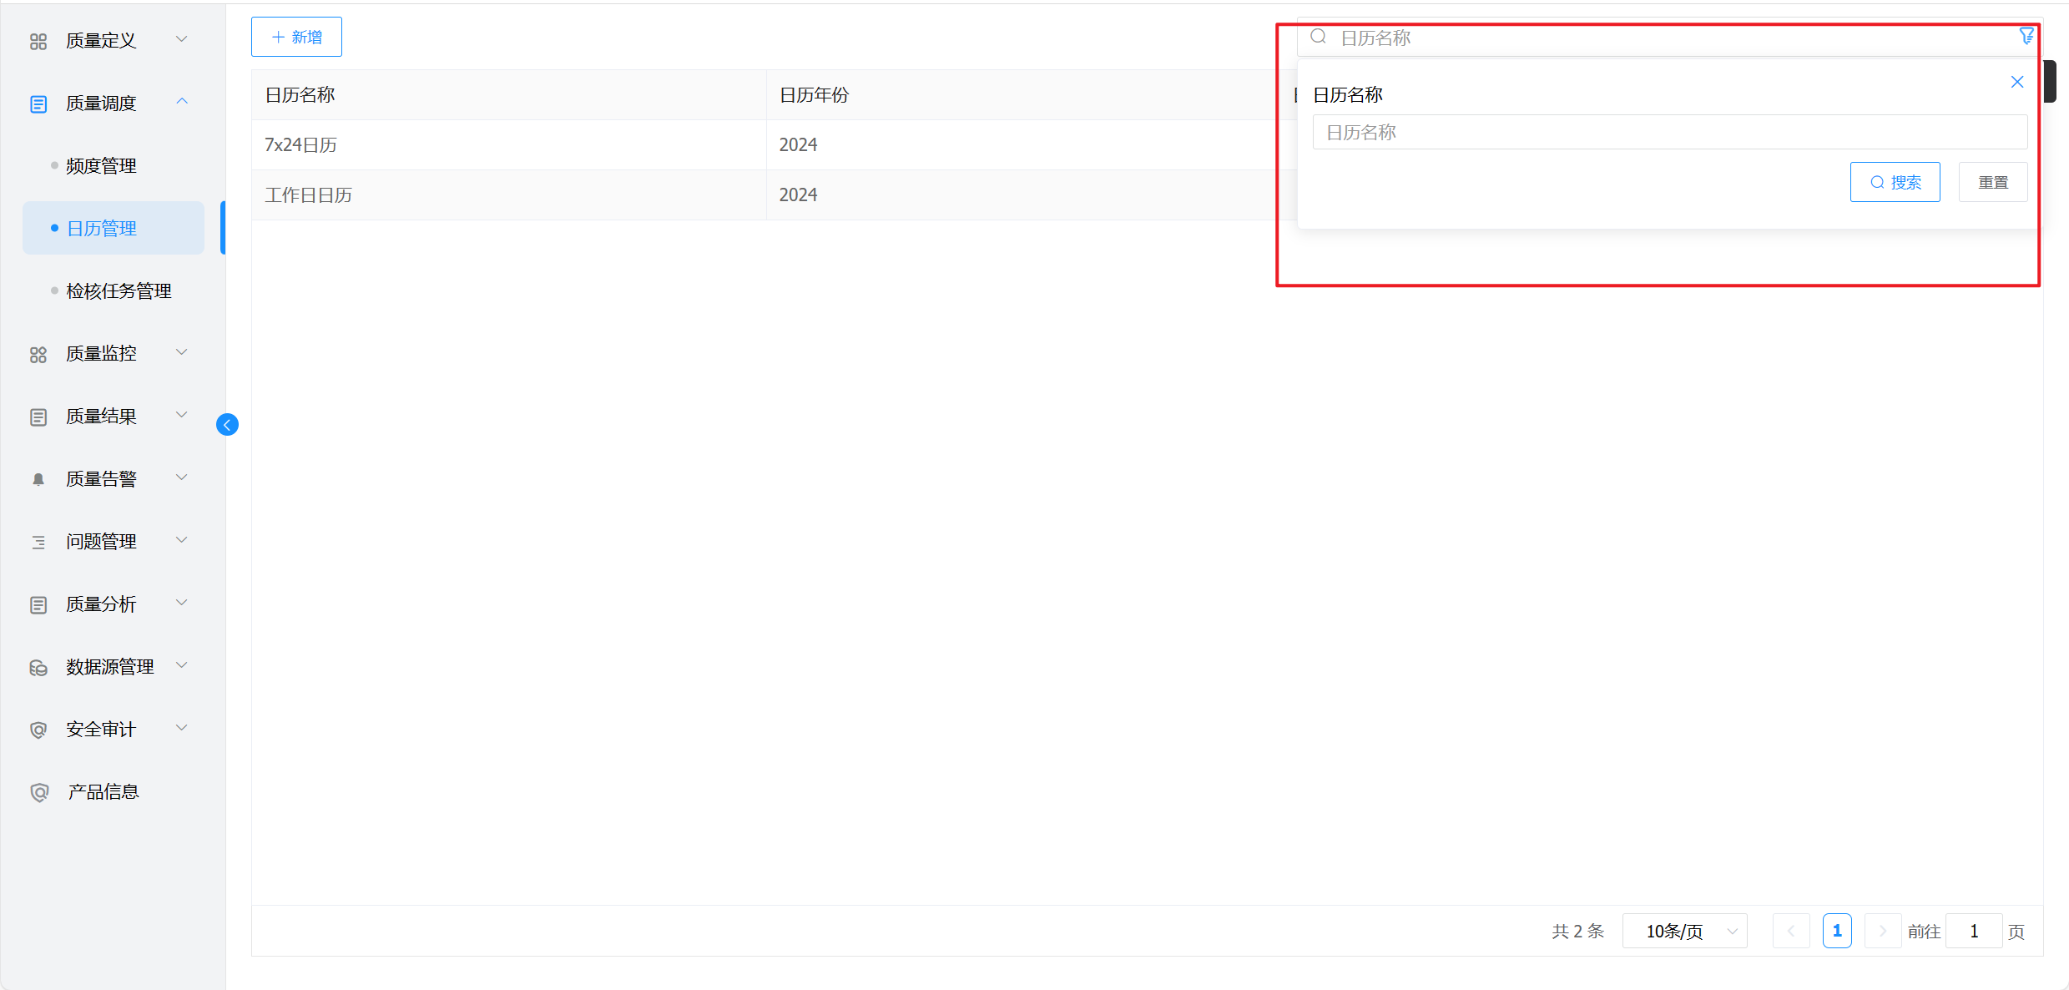Viewport: 2069px width, 990px height.
Task: Click the 问题管理 list icon
Action: 38,542
